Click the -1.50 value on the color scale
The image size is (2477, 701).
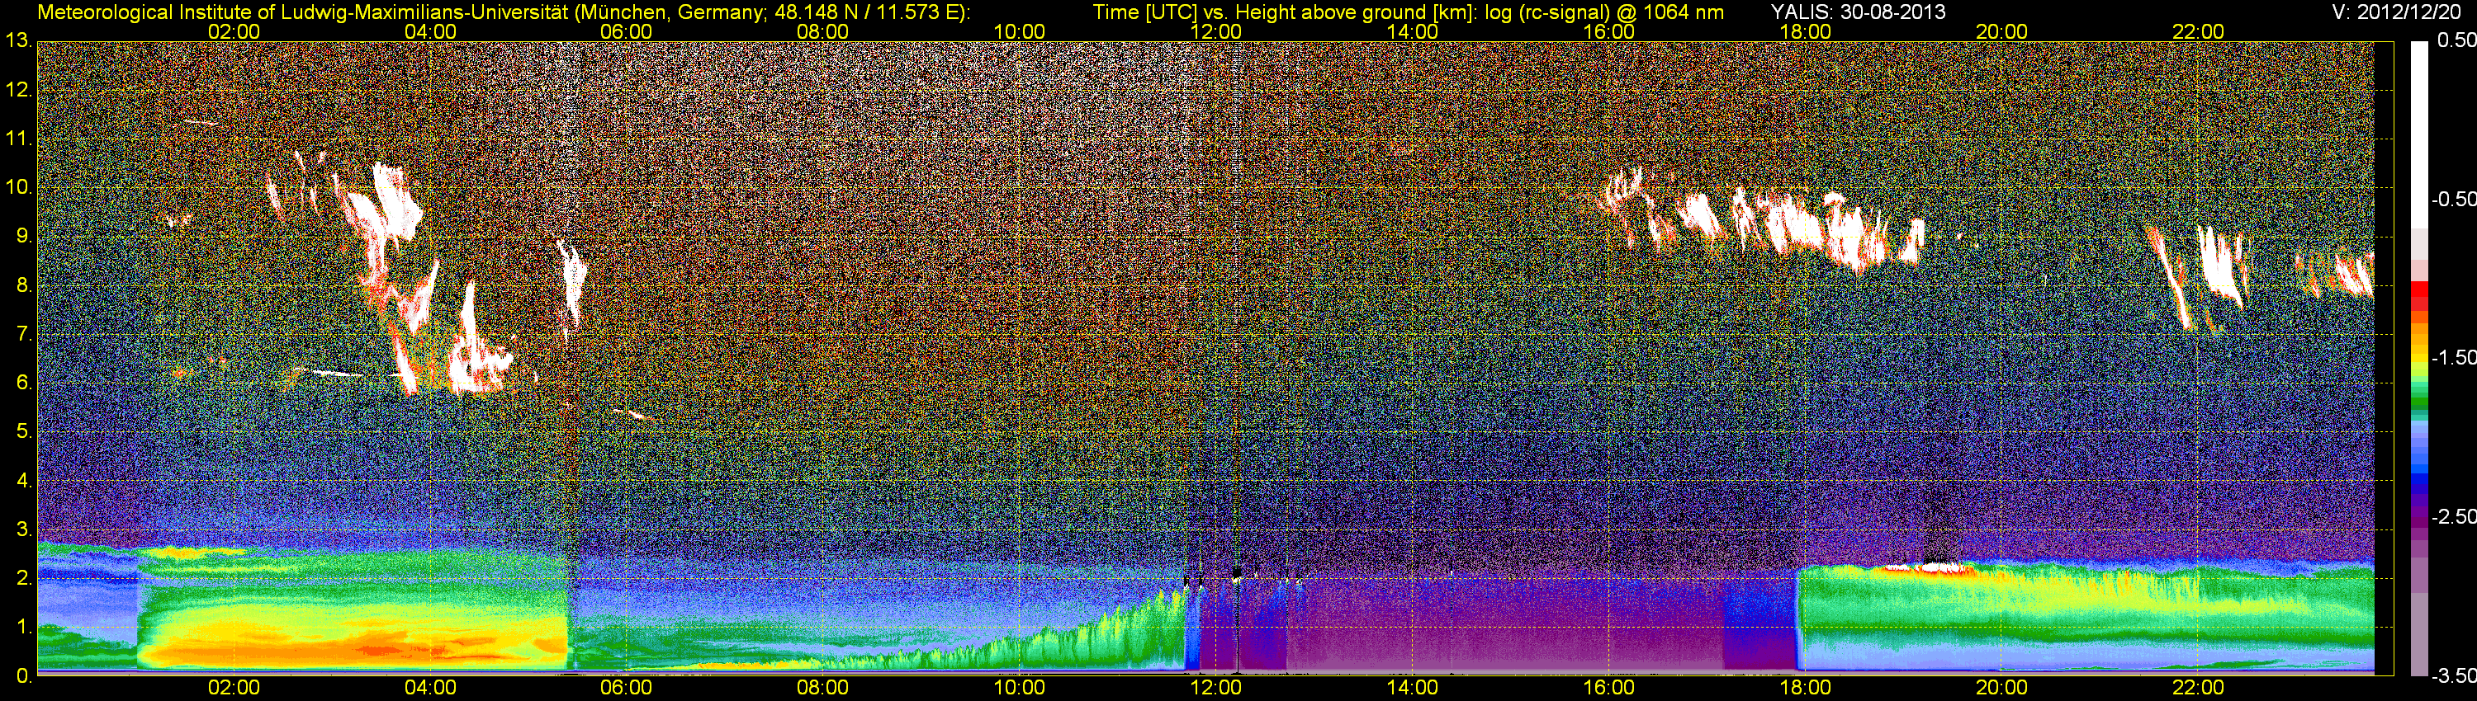(2454, 357)
